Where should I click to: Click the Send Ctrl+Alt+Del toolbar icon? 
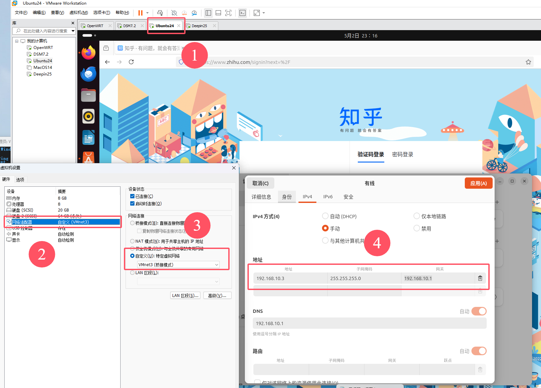pyautogui.click(x=160, y=13)
